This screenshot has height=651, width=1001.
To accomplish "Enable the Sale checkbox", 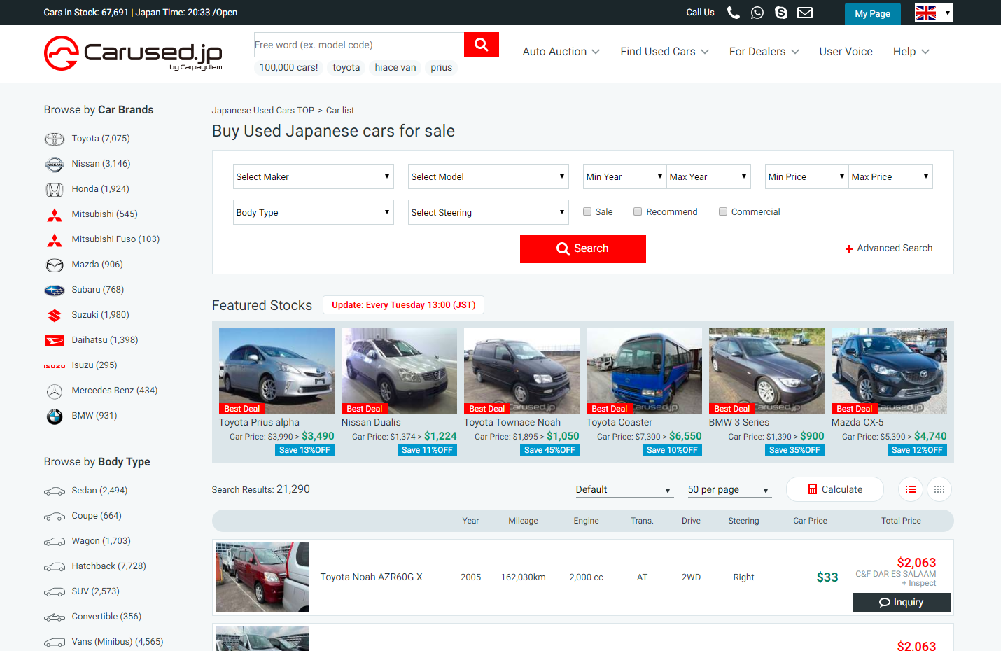I will tap(587, 211).
